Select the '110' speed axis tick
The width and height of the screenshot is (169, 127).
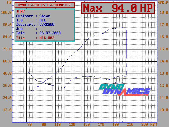coord(57,124)
